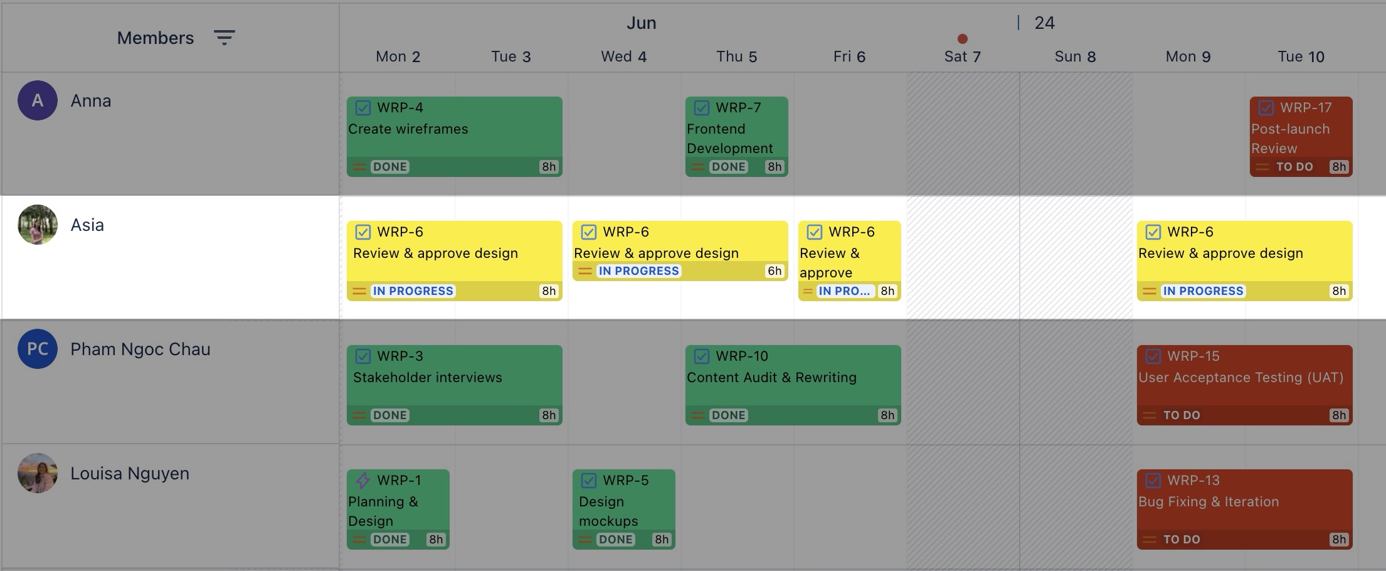The image size is (1386, 571).
Task: Click the filter icon beside Members header
Action: coord(225,38)
